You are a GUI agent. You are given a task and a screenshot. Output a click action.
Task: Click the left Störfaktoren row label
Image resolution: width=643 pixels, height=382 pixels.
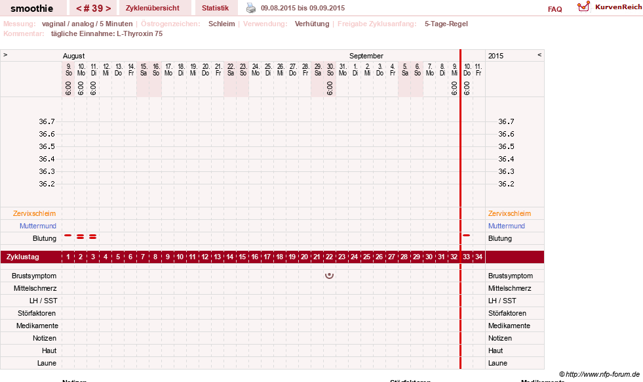(x=37, y=313)
